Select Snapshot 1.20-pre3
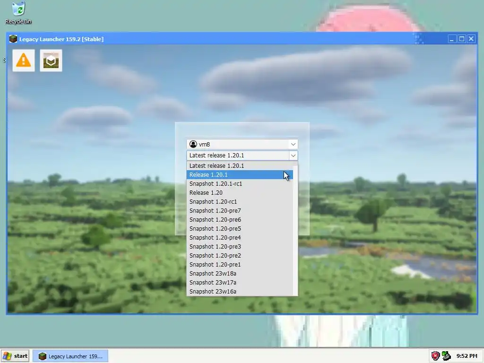484x363 pixels. [x=240, y=246]
